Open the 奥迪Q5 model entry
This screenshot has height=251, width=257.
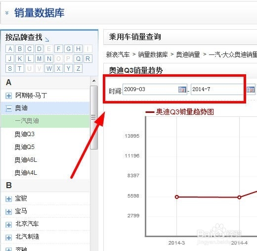point(25,147)
